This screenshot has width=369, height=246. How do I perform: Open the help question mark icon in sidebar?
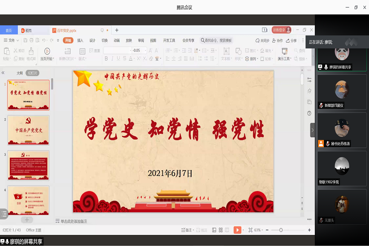point(309,113)
